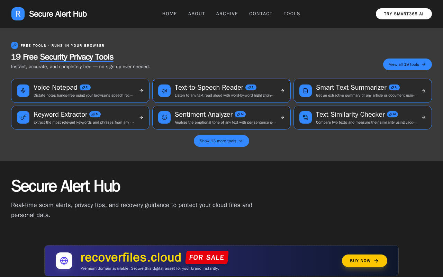Viewport: 443px width, 277px height.
Task: Open the Voice Notepad microphone icon
Action: (x=23, y=91)
